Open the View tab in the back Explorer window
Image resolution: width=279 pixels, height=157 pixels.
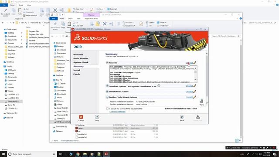pos(29,5)
